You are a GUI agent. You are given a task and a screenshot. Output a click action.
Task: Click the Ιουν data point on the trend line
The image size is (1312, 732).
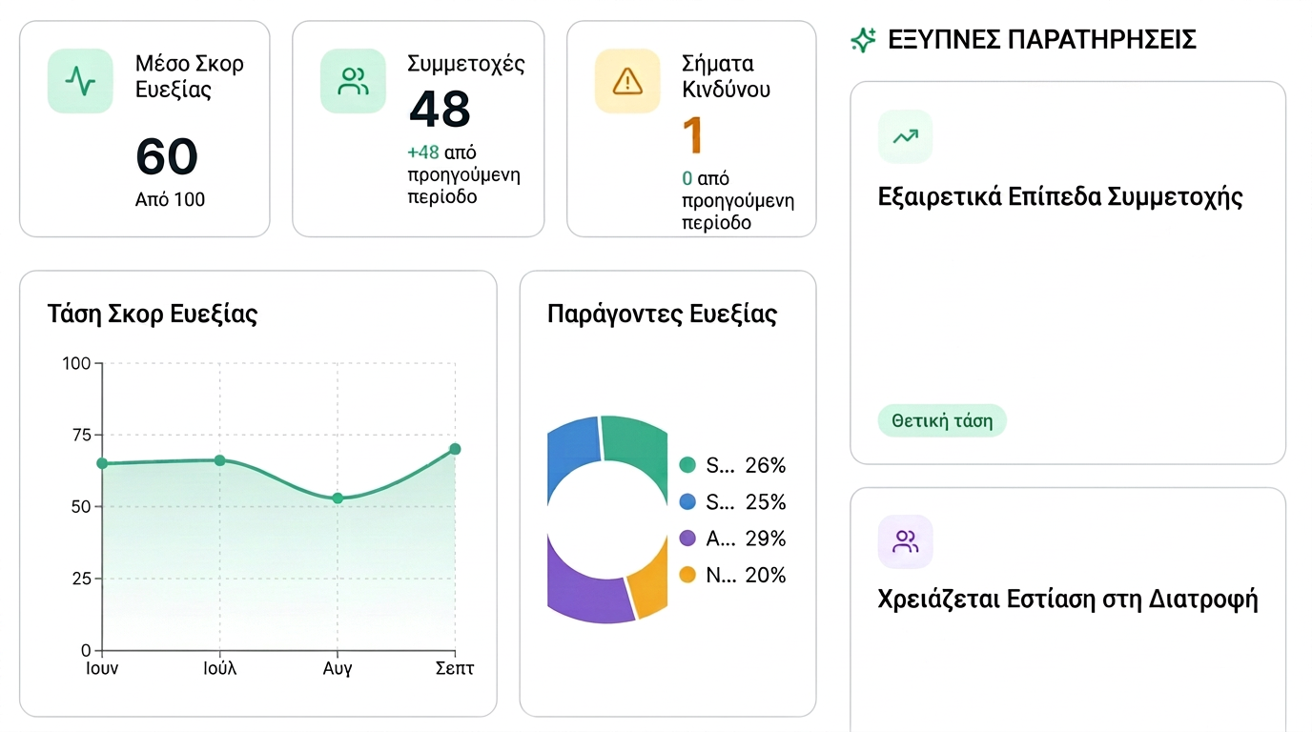[102, 463]
